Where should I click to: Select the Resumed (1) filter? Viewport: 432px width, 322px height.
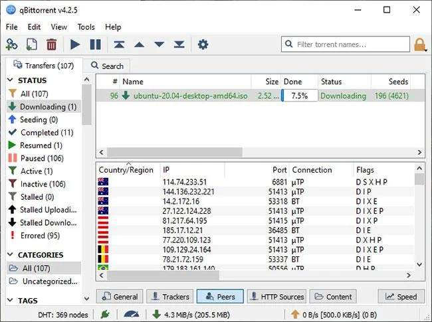coord(44,145)
